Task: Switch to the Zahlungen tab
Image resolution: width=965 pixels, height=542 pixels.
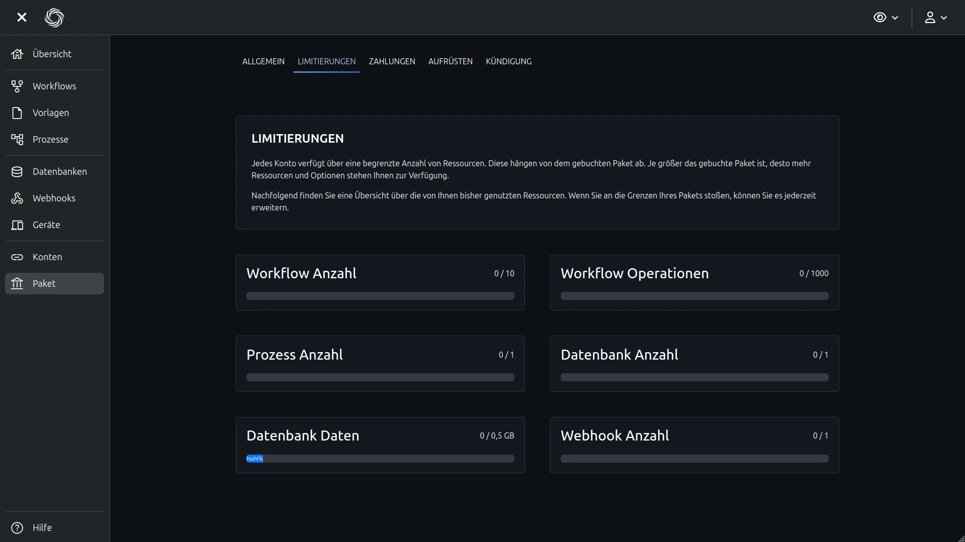Action: tap(392, 61)
